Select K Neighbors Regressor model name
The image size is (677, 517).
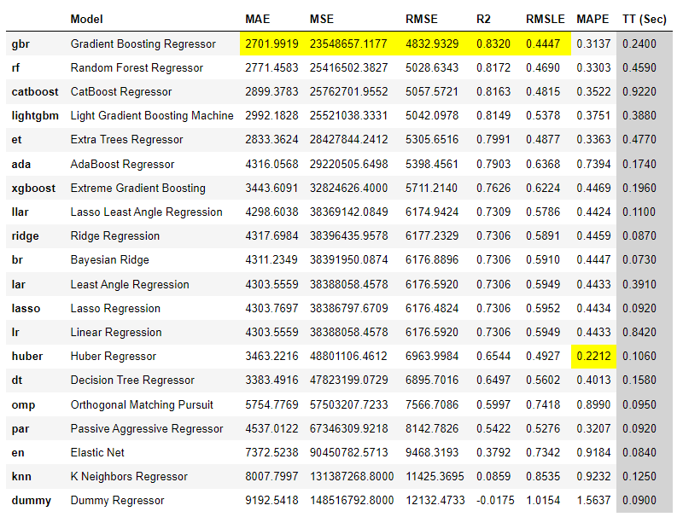(x=129, y=476)
